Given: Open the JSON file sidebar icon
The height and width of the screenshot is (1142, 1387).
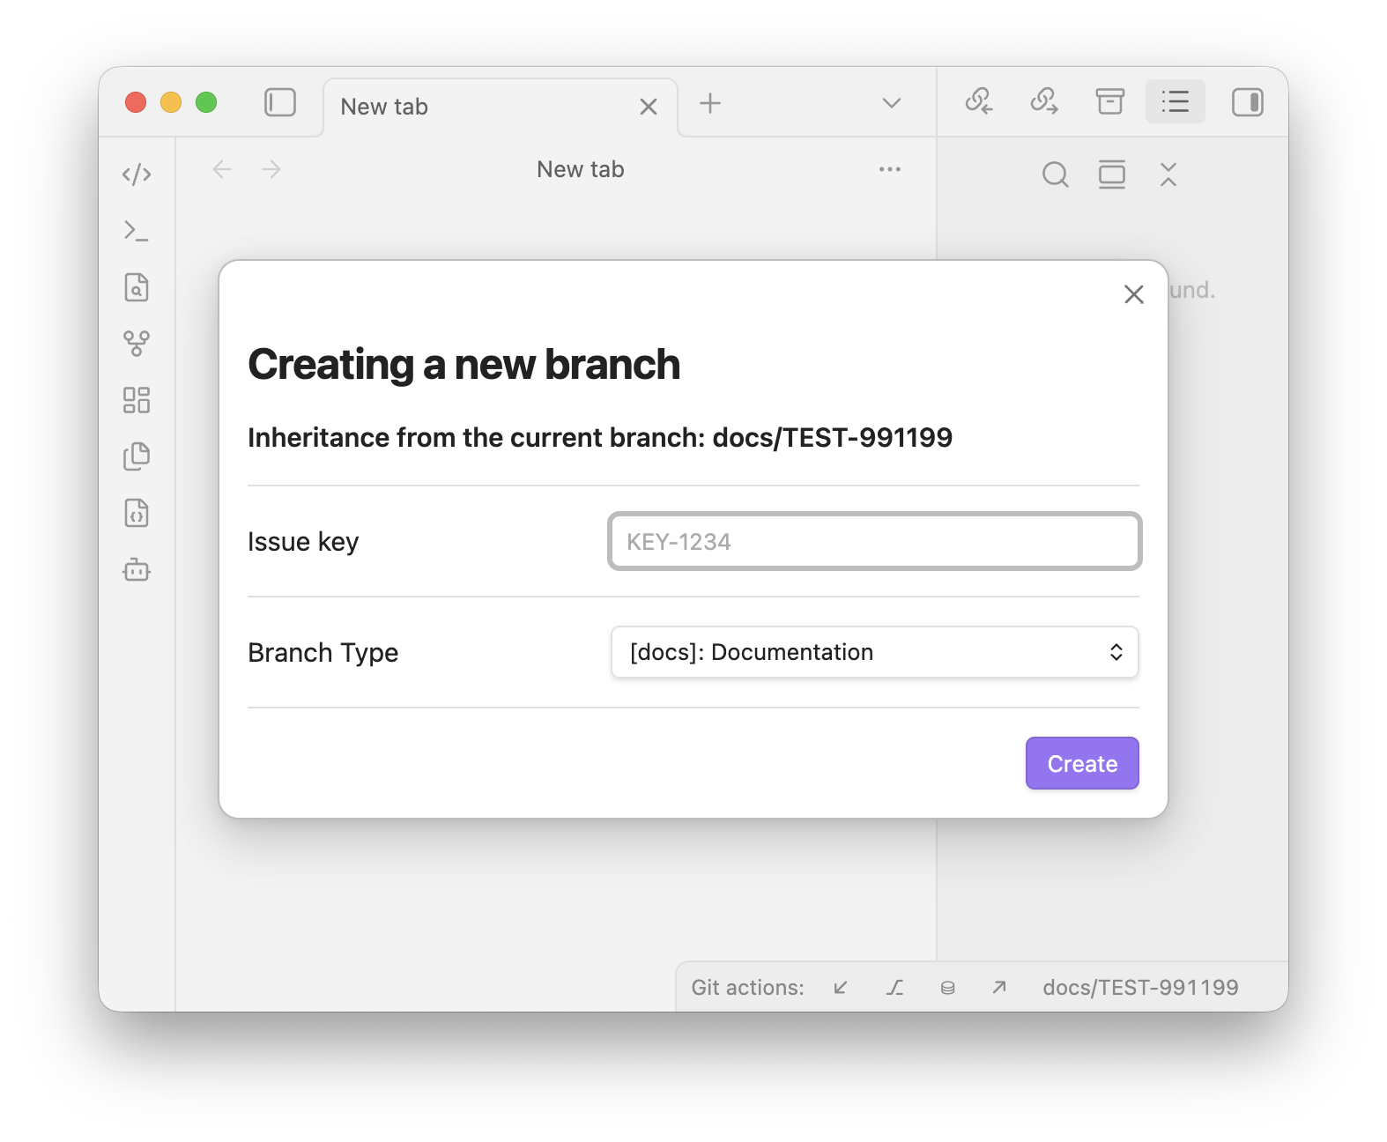Looking at the screenshot, I should (137, 513).
